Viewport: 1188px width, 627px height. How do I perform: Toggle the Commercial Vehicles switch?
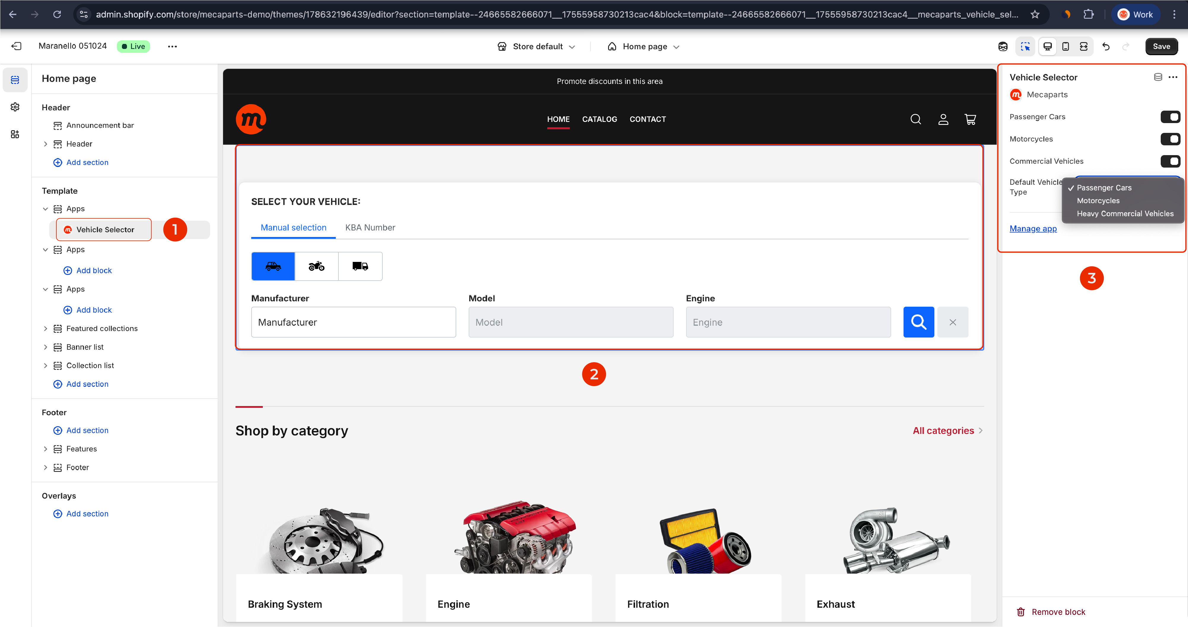click(x=1170, y=161)
